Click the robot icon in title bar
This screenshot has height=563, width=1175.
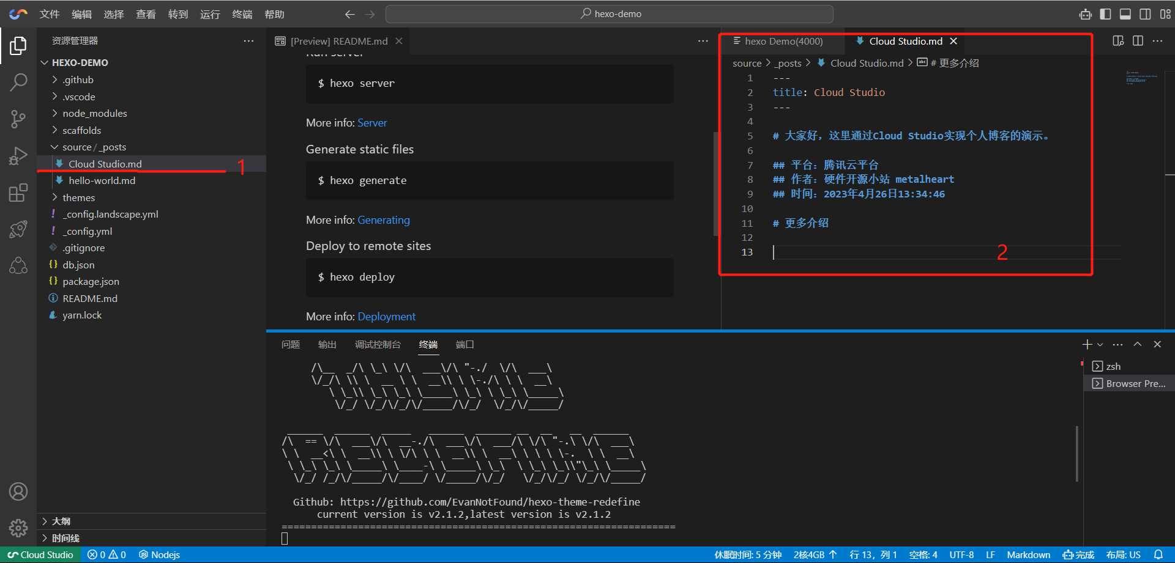tap(1085, 14)
